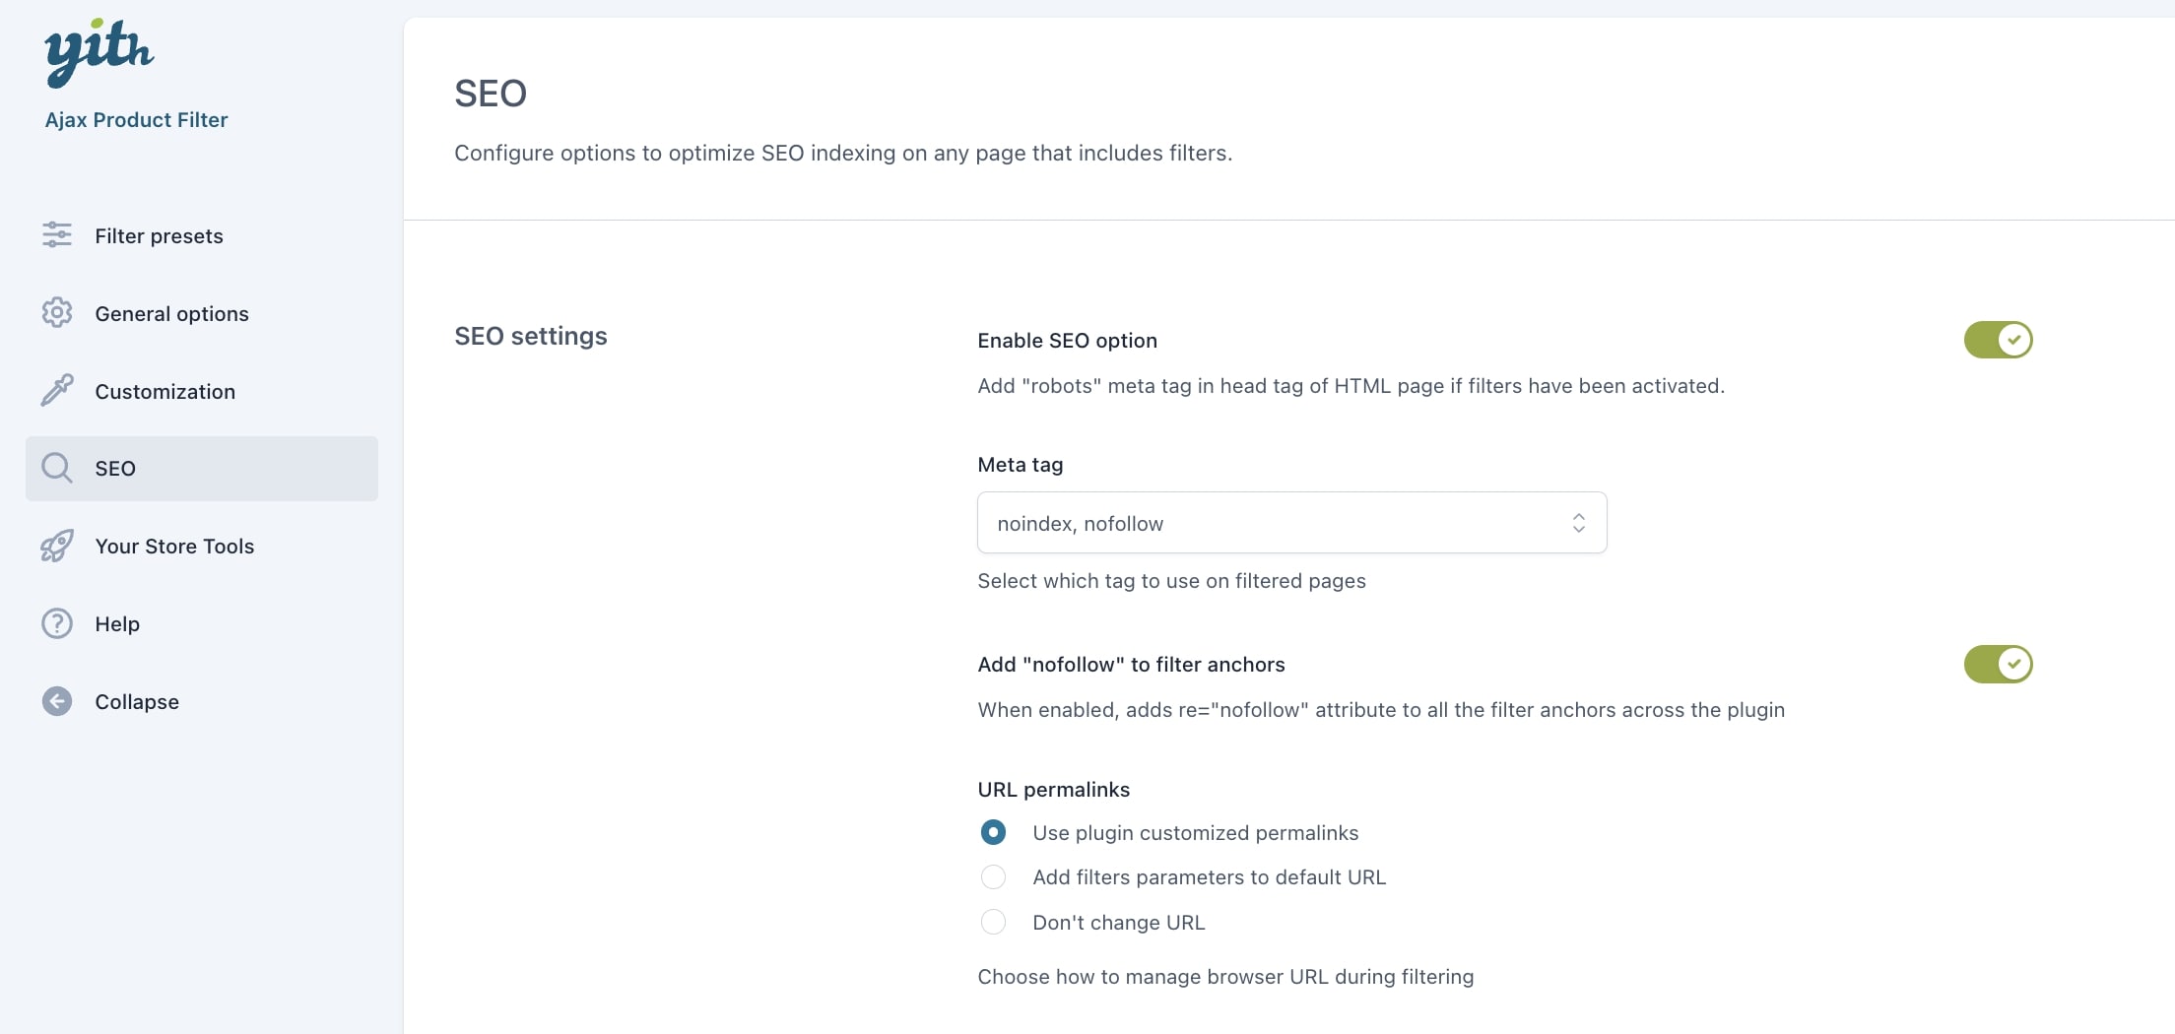The width and height of the screenshot is (2175, 1034).
Task: Click the Collapse arrow icon
Action: click(57, 701)
